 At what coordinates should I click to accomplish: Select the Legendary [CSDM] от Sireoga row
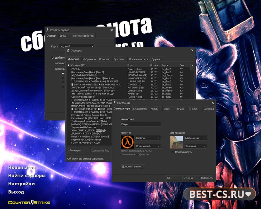click(90, 140)
